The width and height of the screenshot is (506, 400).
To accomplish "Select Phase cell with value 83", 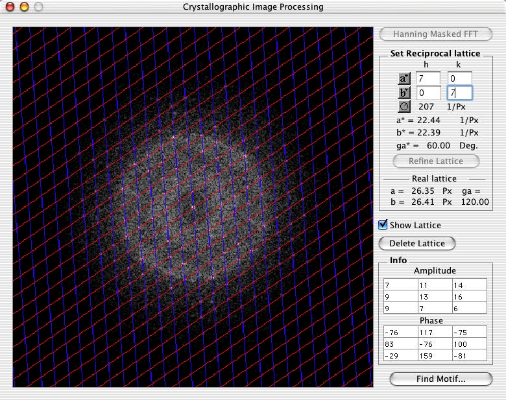I will [401, 344].
